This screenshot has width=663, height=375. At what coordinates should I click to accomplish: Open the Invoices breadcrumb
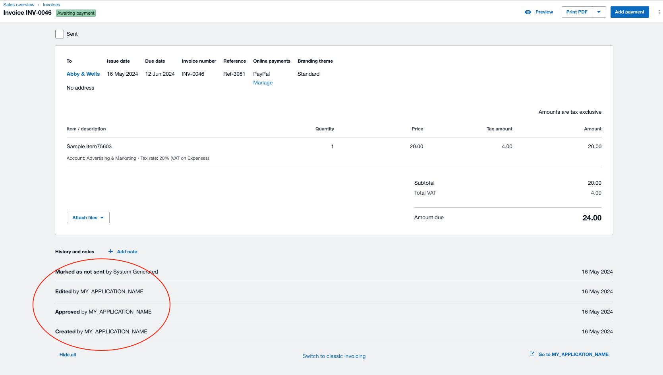[51, 4]
